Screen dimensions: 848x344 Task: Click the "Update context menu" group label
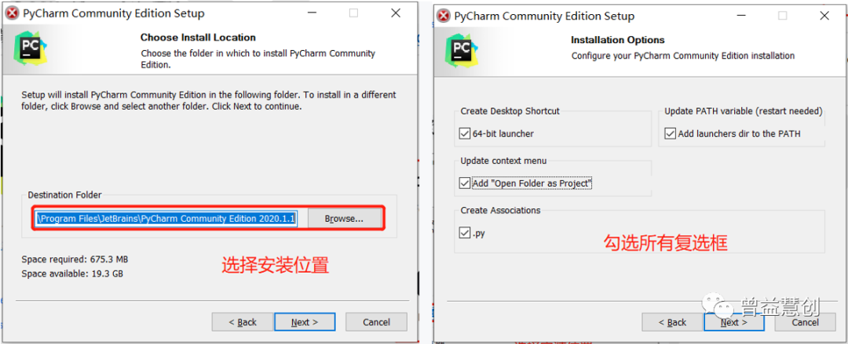503,161
